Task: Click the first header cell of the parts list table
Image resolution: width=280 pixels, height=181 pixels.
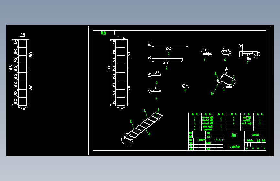Action: point(195,114)
